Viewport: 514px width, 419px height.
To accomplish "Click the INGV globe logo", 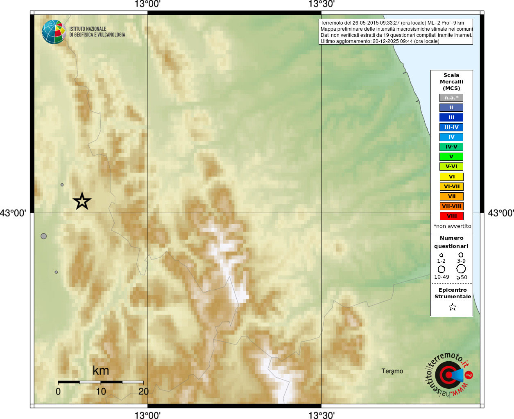I will [54, 32].
